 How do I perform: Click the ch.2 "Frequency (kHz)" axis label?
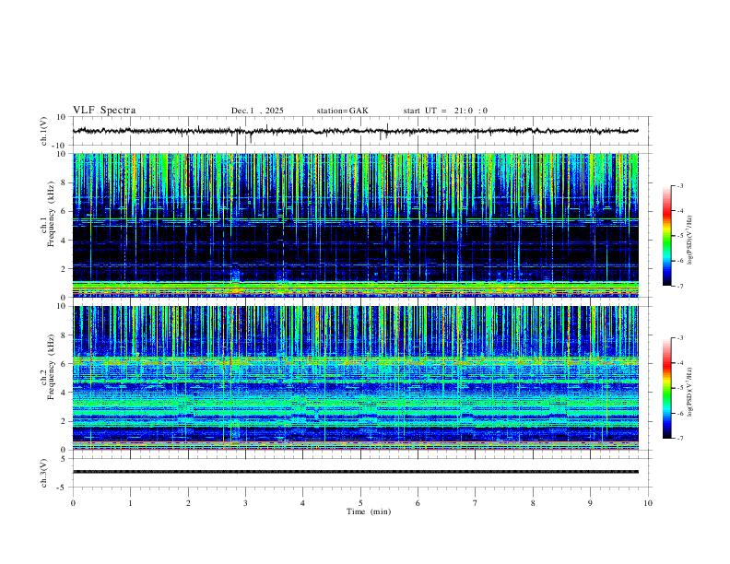coord(51,366)
